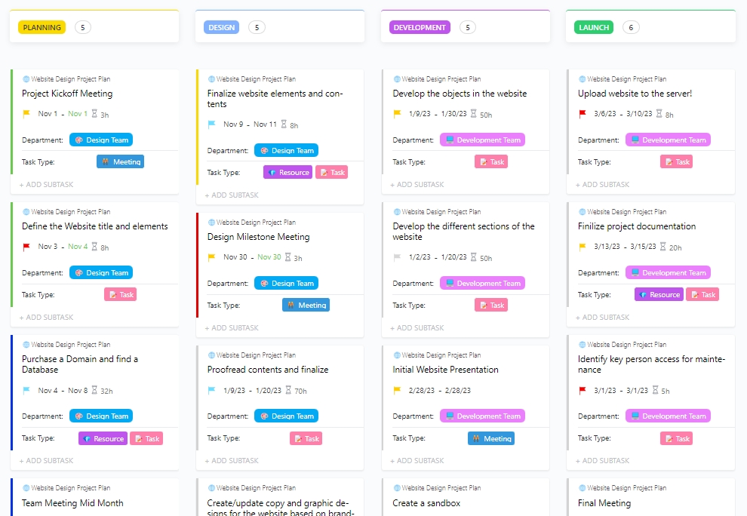Click the Development Team tag on Initial Website Presentation
Image resolution: width=747 pixels, height=516 pixels.
[x=482, y=416]
